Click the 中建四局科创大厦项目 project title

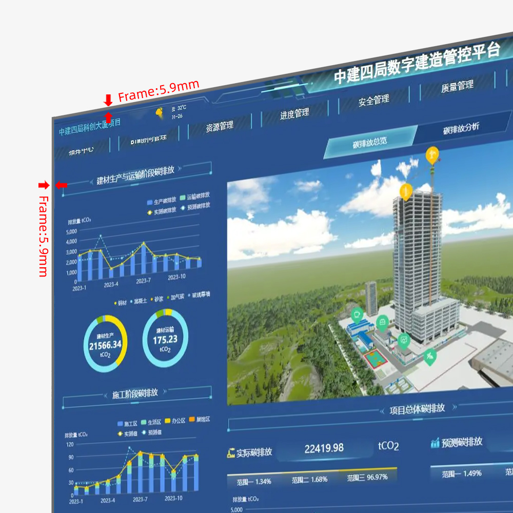point(90,127)
